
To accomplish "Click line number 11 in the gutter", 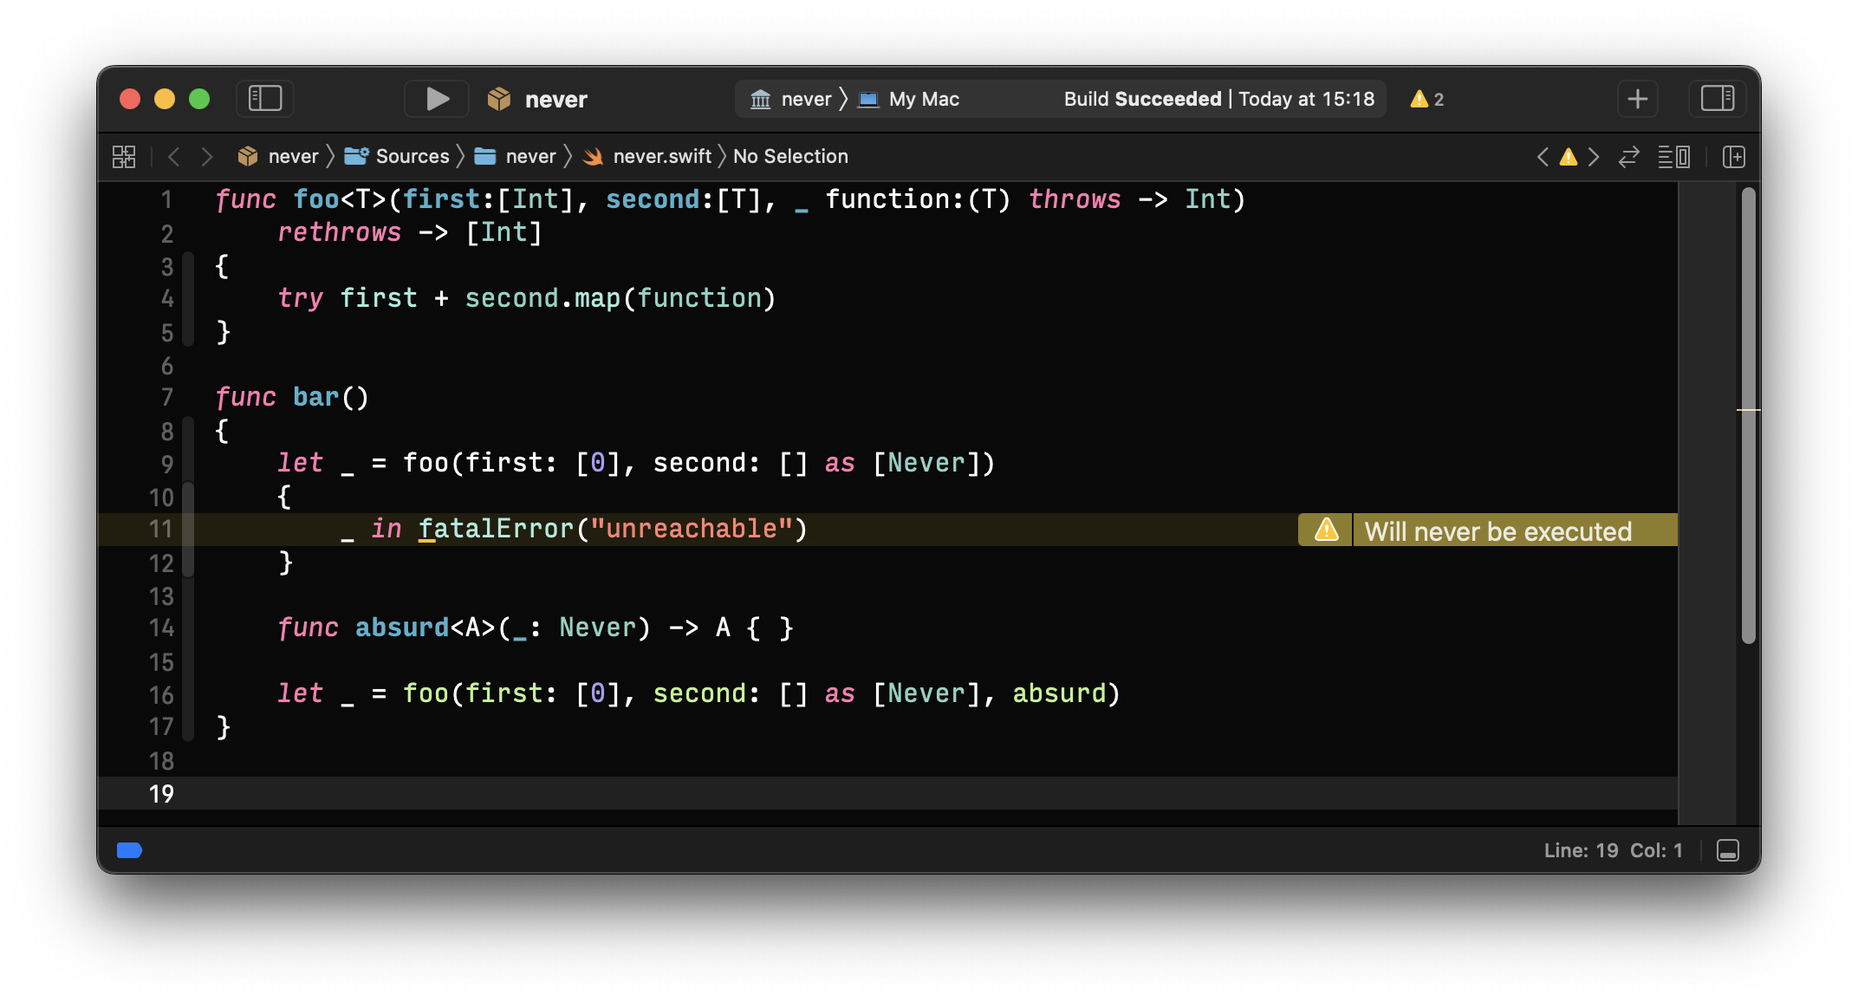I will tap(161, 530).
